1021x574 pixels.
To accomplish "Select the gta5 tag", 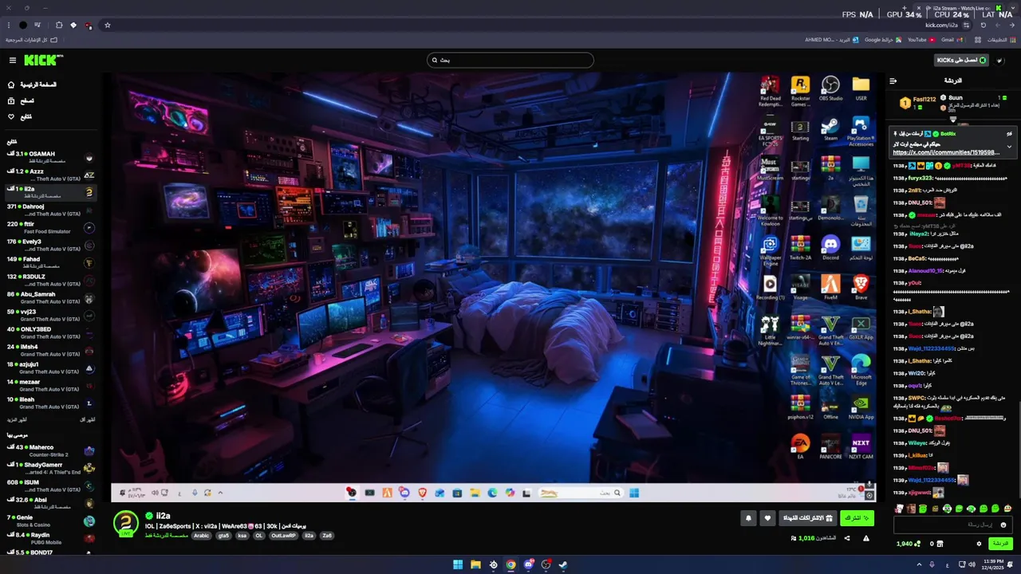I will pos(223,536).
